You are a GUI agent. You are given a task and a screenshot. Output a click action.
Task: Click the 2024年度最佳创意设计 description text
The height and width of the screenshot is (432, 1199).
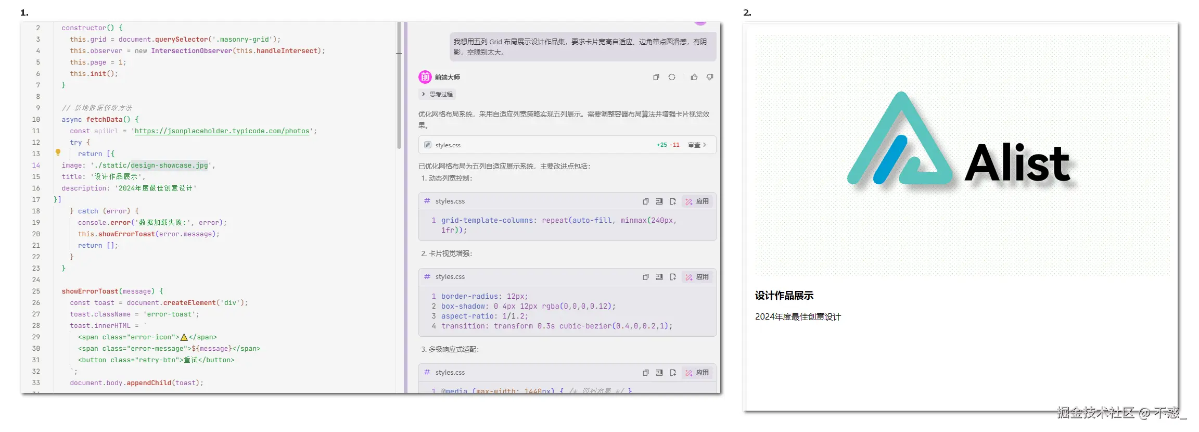[798, 317]
